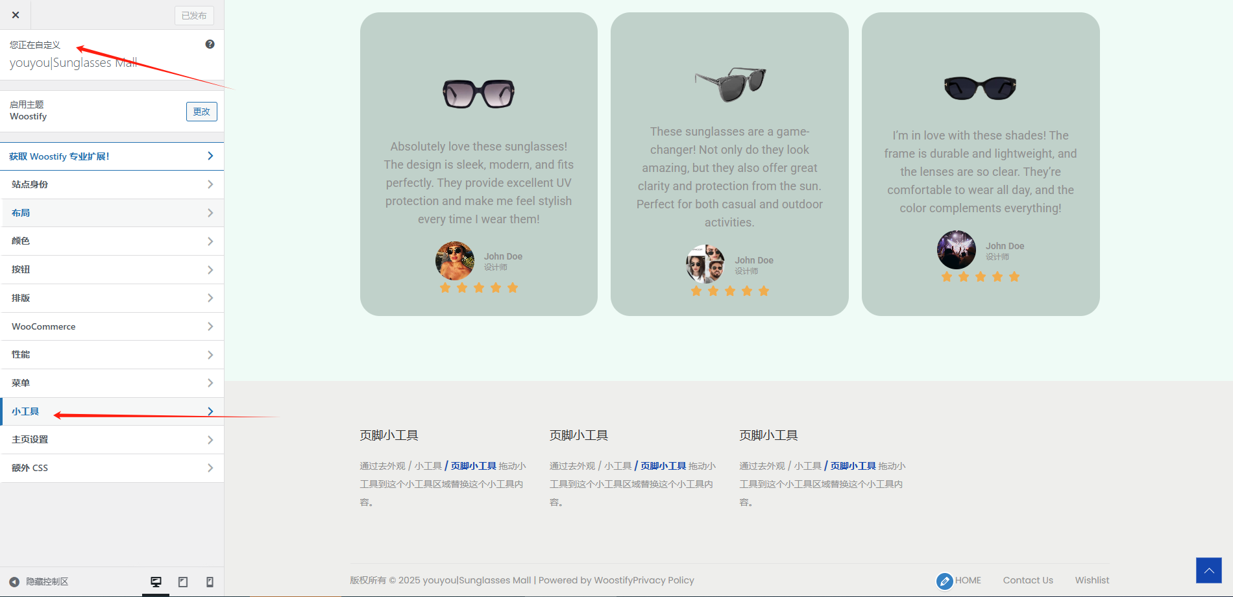Viewport: 1233px width, 597px height.
Task: Click the first testimonial's sunglasses image
Action: click(478, 93)
